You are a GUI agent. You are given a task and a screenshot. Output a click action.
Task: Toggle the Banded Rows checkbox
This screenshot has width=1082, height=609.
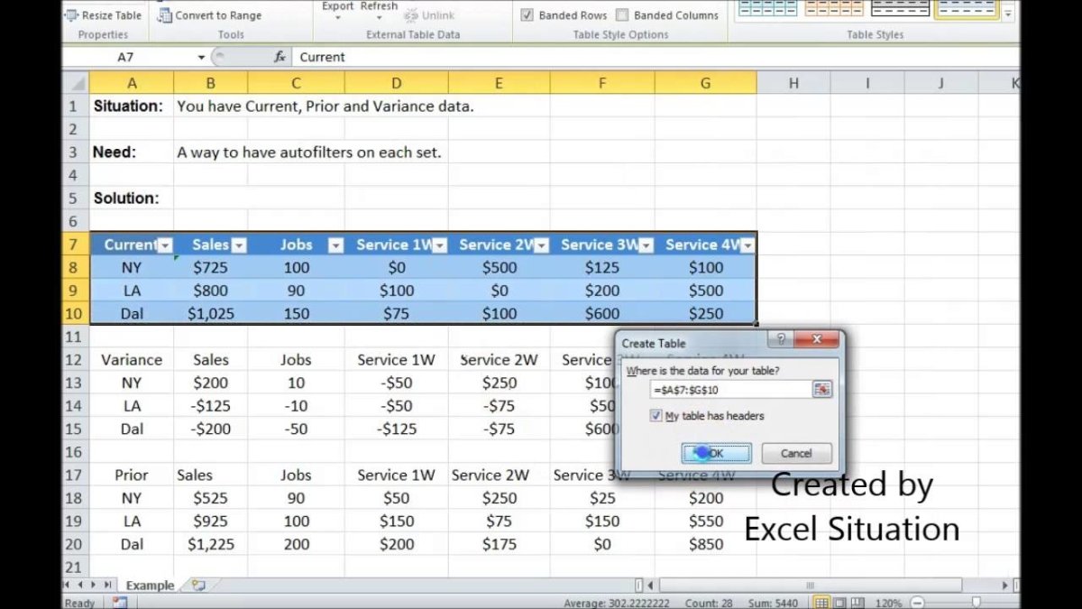(527, 15)
